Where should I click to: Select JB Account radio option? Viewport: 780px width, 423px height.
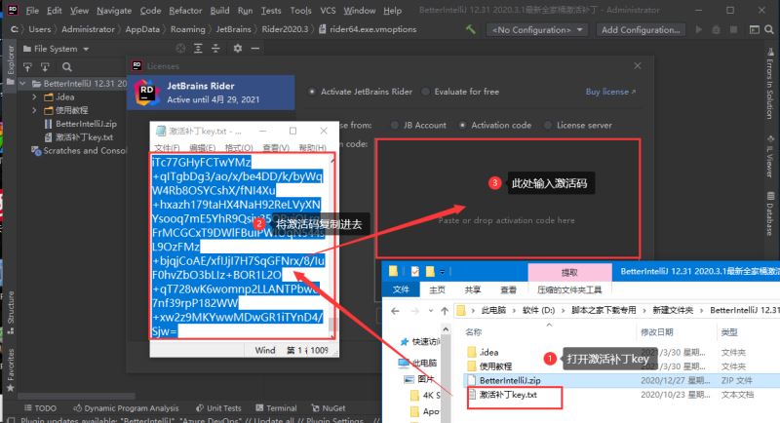[x=395, y=126]
